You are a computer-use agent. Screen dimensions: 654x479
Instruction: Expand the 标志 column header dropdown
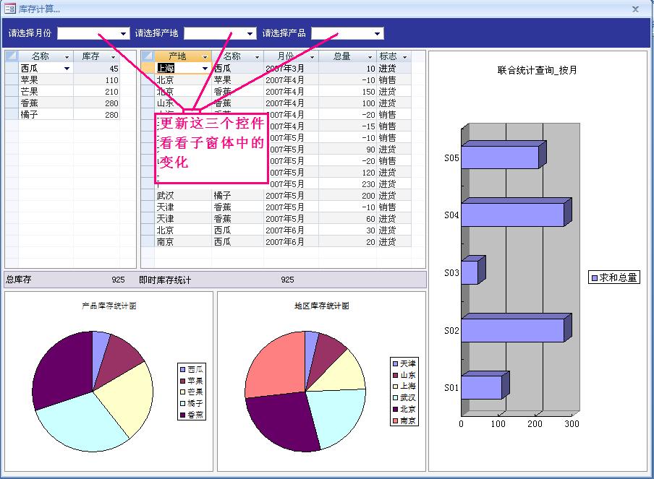coord(404,56)
